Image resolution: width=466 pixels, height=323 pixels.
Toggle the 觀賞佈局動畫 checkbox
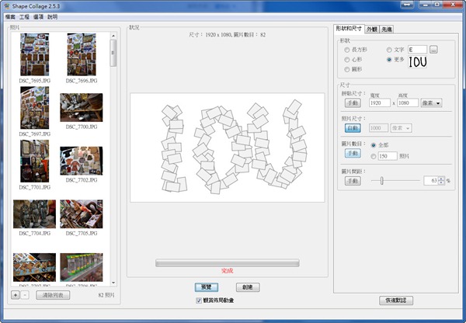pos(200,300)
